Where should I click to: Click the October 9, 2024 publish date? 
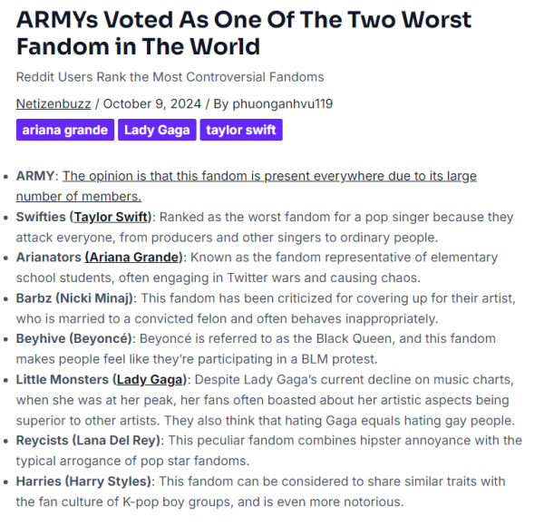click(152, 103)
